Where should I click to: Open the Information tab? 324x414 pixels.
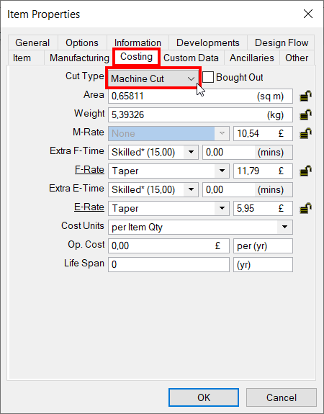[x=138, y=42]
